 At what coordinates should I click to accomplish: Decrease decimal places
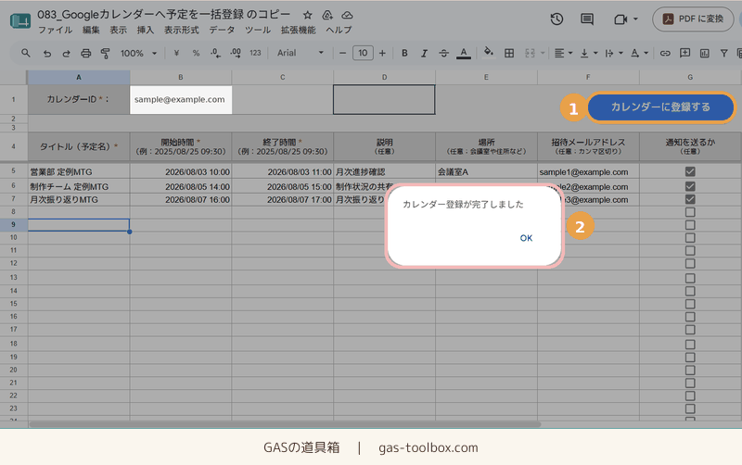tap(215, 53)
